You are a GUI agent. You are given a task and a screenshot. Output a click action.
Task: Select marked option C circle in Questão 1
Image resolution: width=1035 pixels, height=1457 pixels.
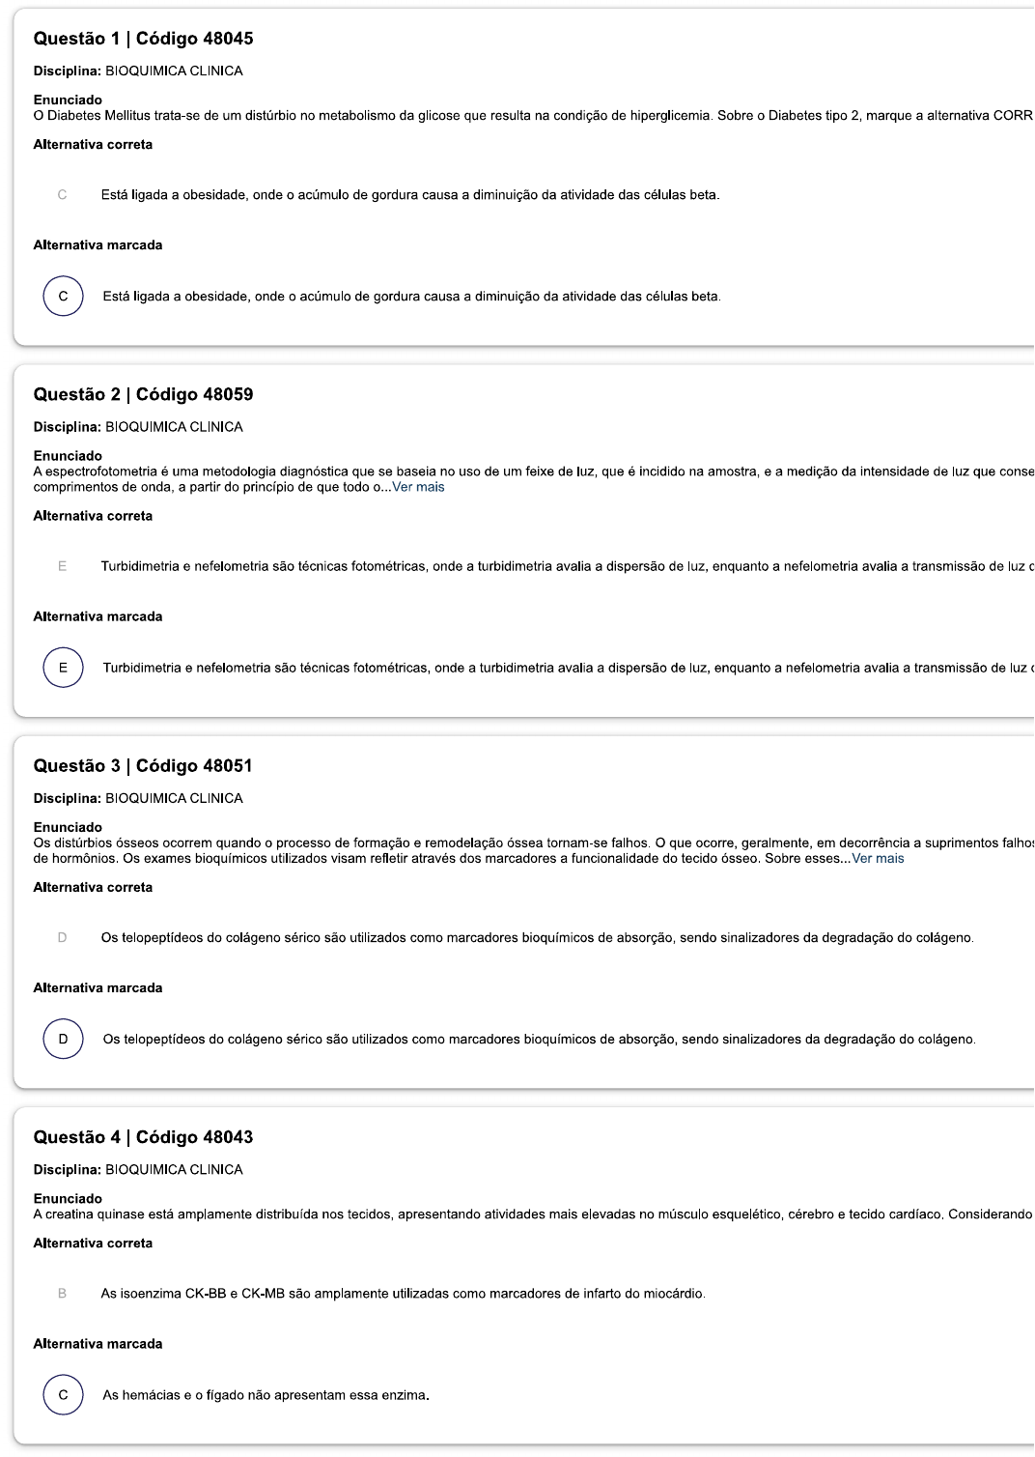(x=63, y=297)
